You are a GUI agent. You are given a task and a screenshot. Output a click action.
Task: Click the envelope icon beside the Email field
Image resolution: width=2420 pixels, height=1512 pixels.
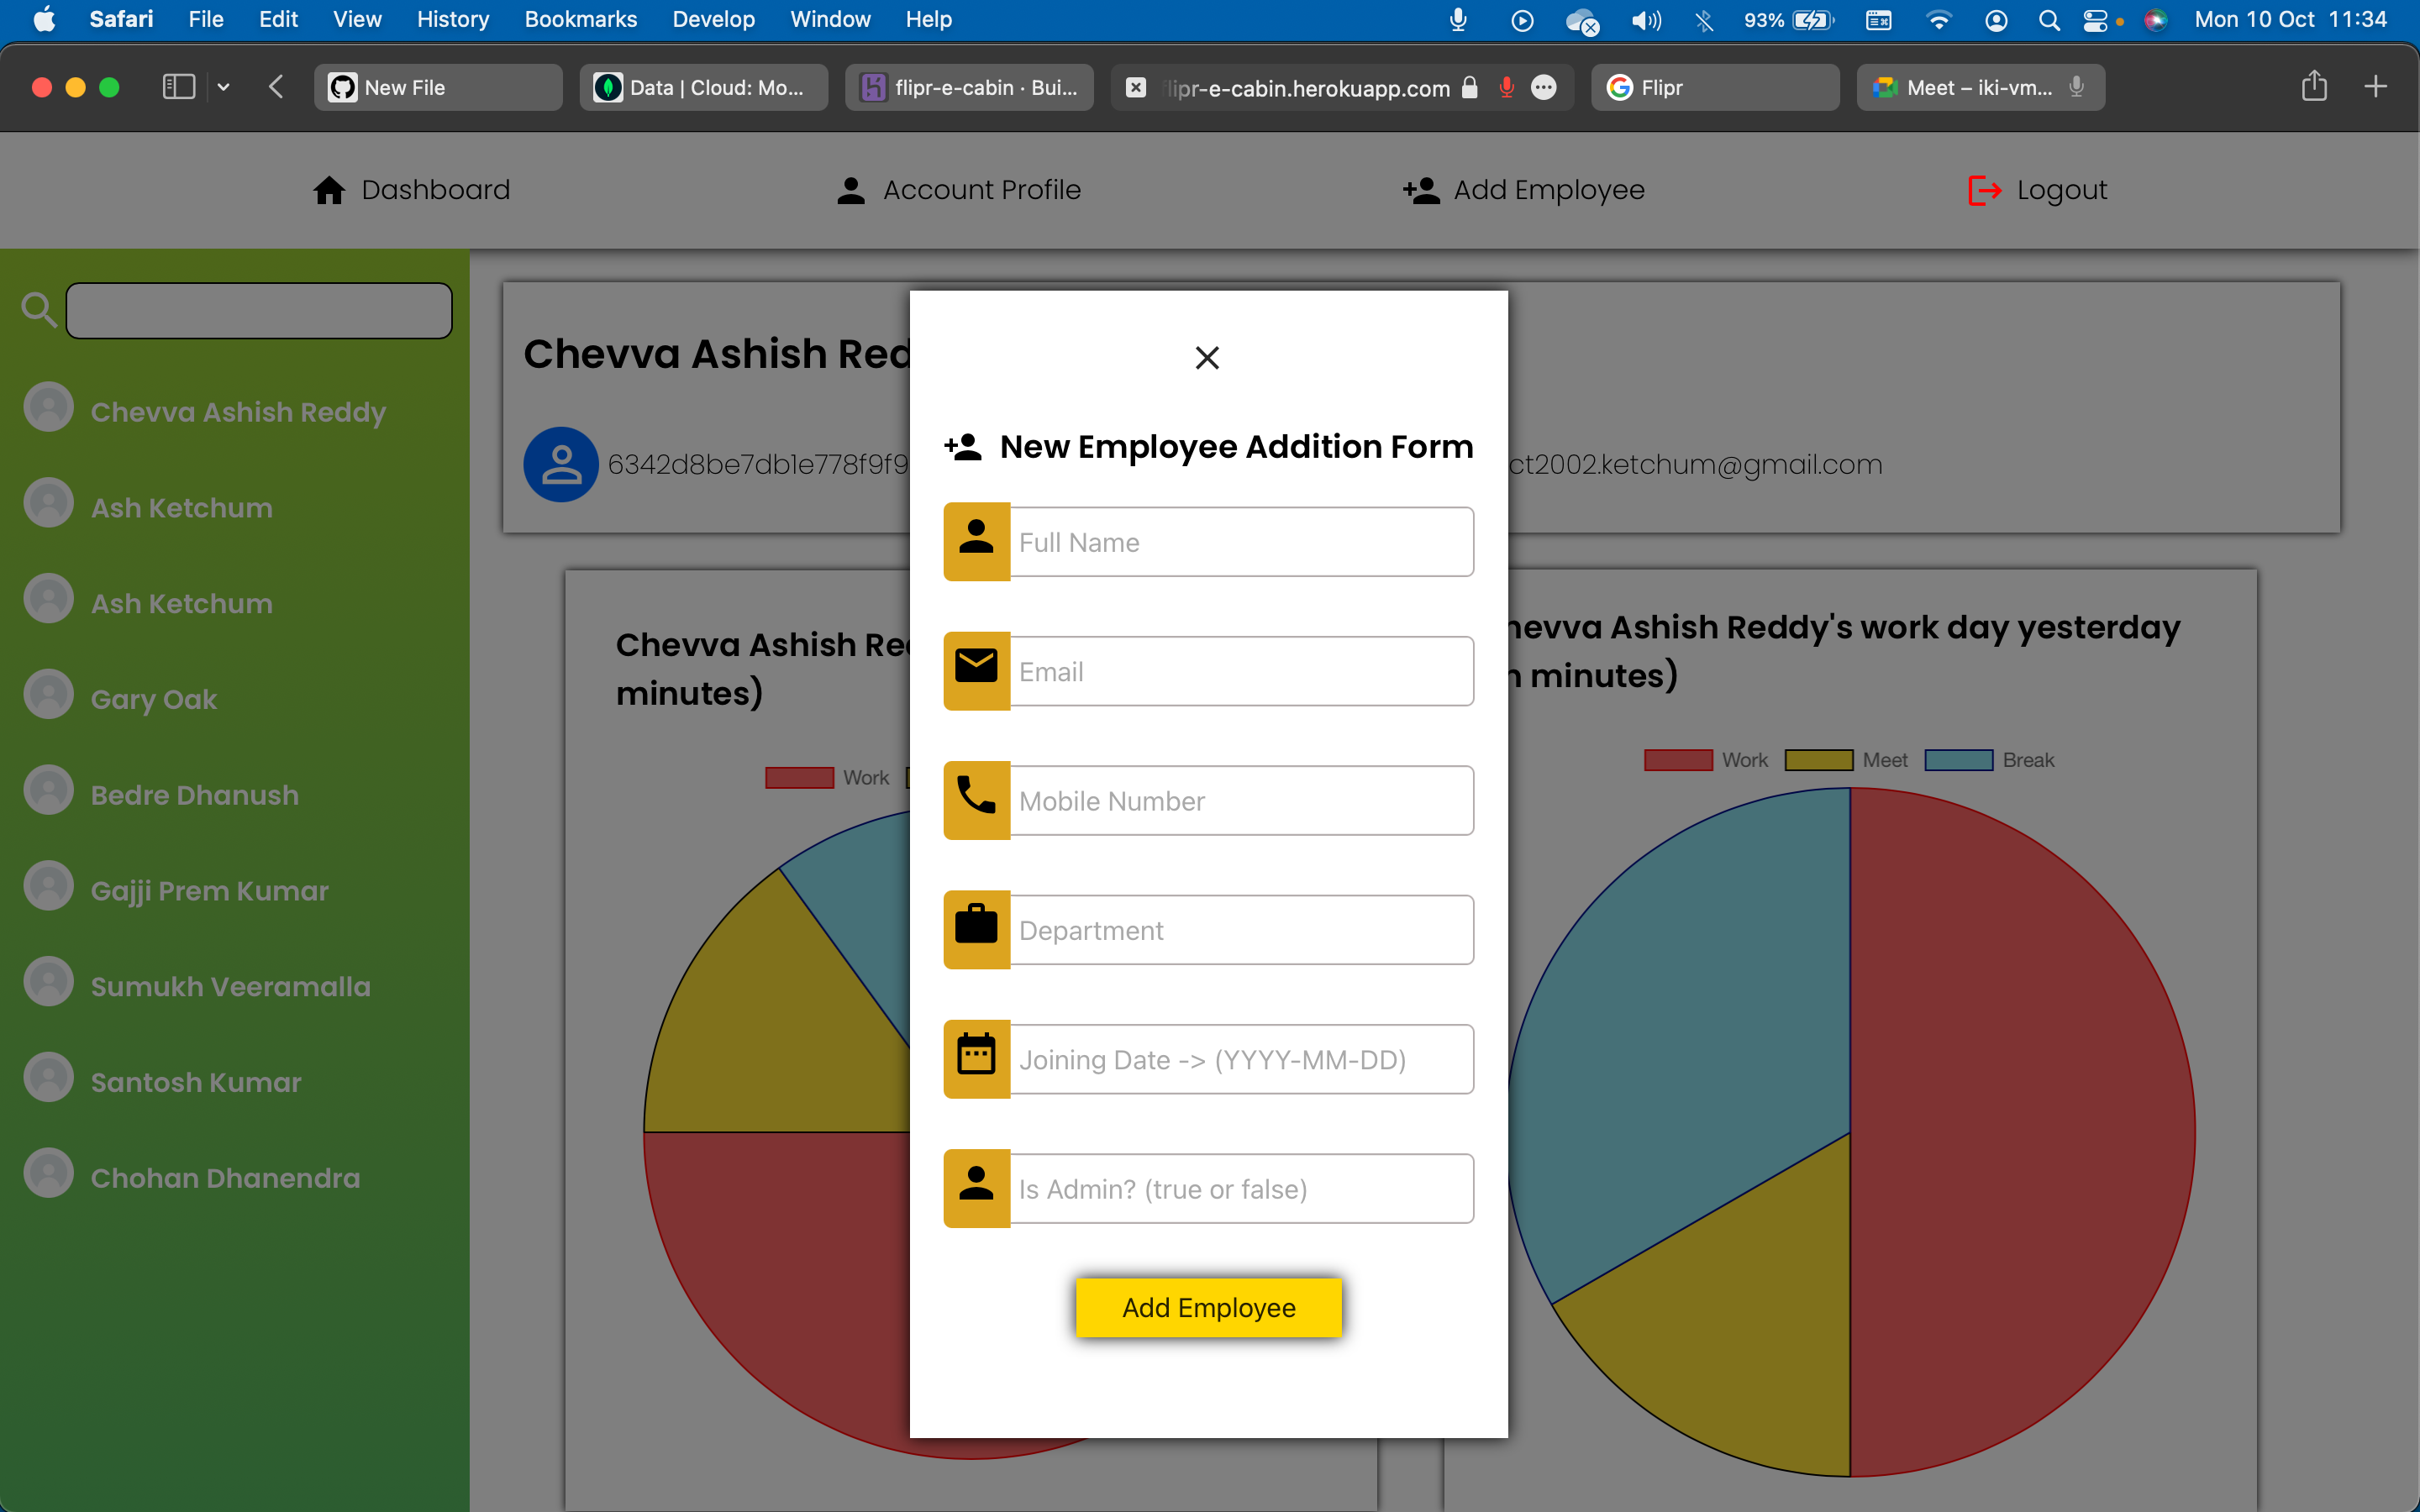point(976,670)
